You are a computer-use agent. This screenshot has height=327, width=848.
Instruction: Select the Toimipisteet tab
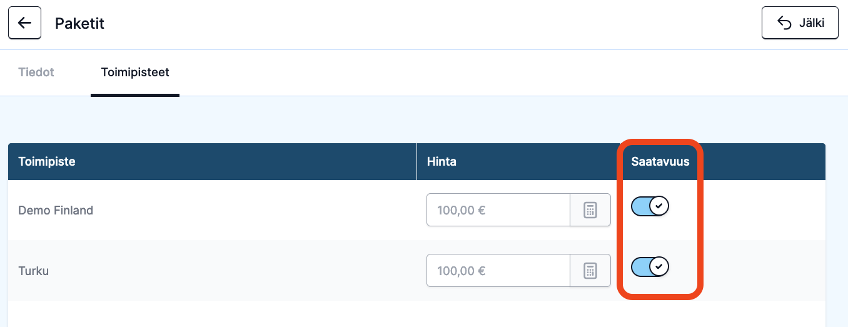(135, 73)
